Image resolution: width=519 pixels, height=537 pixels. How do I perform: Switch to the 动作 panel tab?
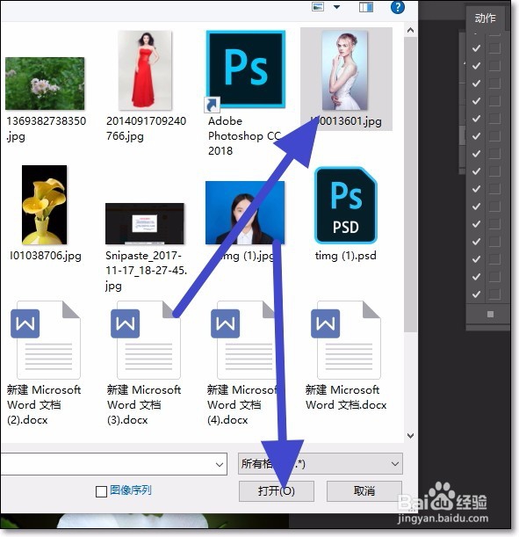pos(485,18)
